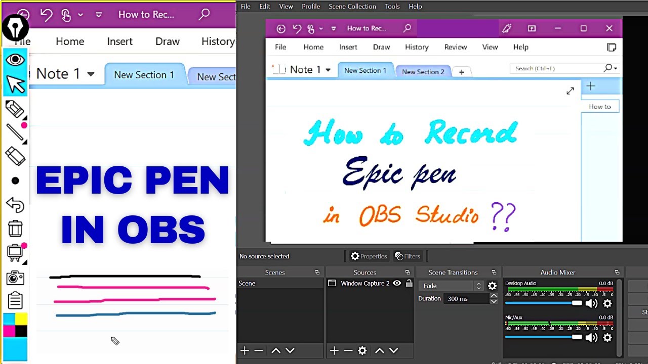Select the magenta color swatch in Epic Pen
This screenshot has height=364, width=648.
[x=9, y=331]
